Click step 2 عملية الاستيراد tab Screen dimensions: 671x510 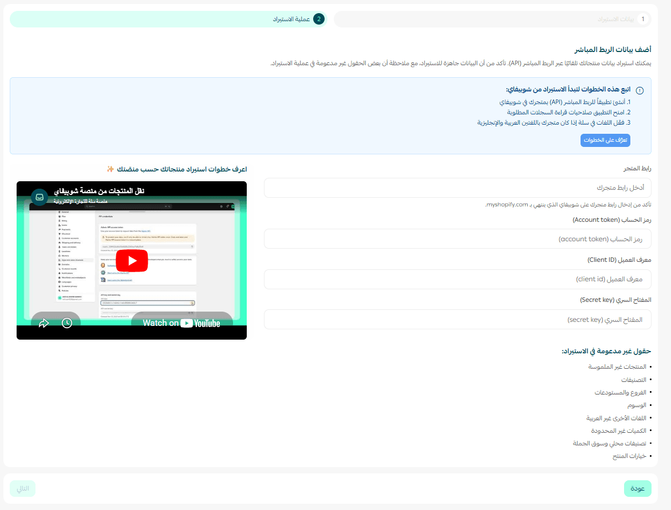click(x=168, y=19)
